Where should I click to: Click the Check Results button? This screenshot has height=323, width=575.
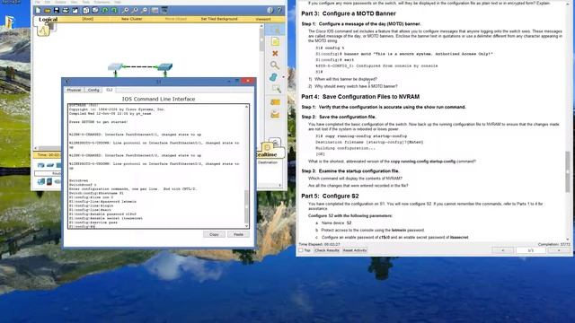[x=326, y=250]
